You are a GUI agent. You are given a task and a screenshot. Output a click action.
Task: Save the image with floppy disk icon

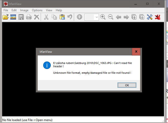point(21,17)
